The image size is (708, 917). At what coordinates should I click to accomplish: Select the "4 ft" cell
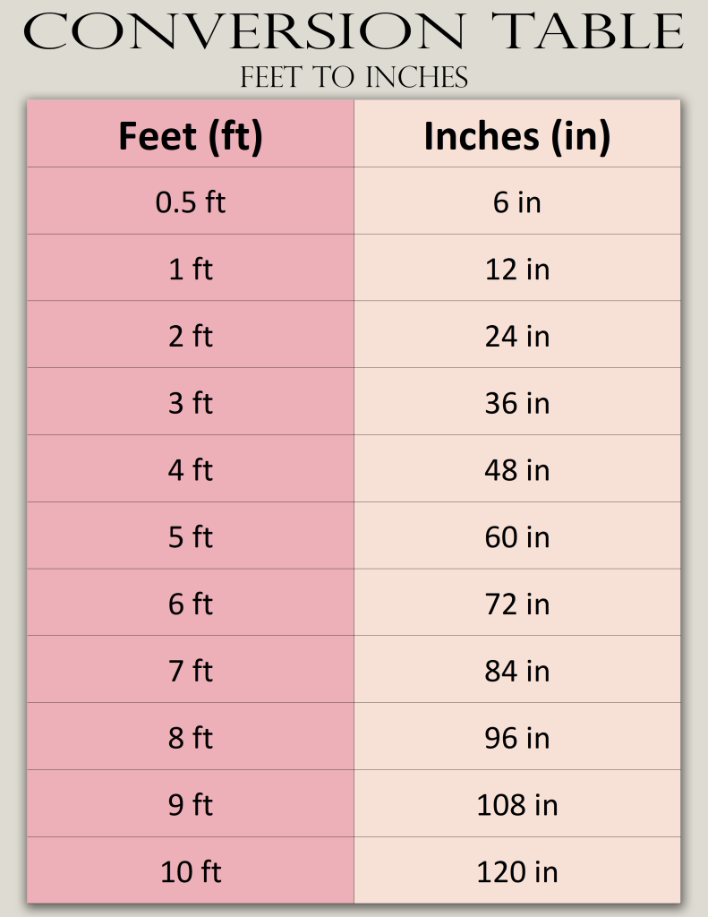191,470
